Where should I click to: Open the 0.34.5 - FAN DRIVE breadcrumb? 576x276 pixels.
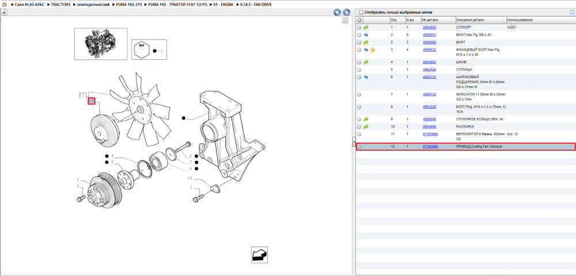(256, 3)
